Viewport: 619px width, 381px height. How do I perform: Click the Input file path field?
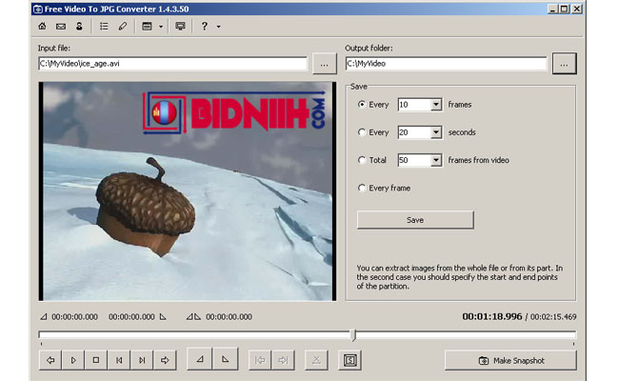pyautogui.click(x=172, y=64)
